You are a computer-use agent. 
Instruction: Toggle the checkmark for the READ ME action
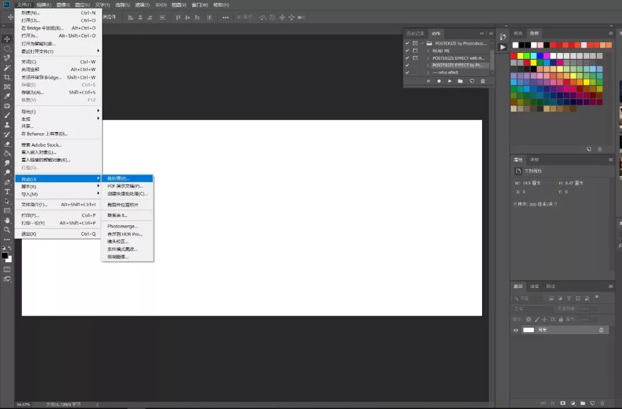407,51
